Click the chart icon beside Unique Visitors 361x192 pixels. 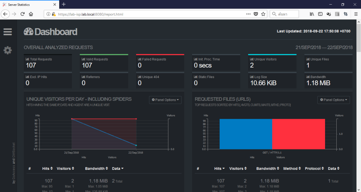[x=252, y=59]
